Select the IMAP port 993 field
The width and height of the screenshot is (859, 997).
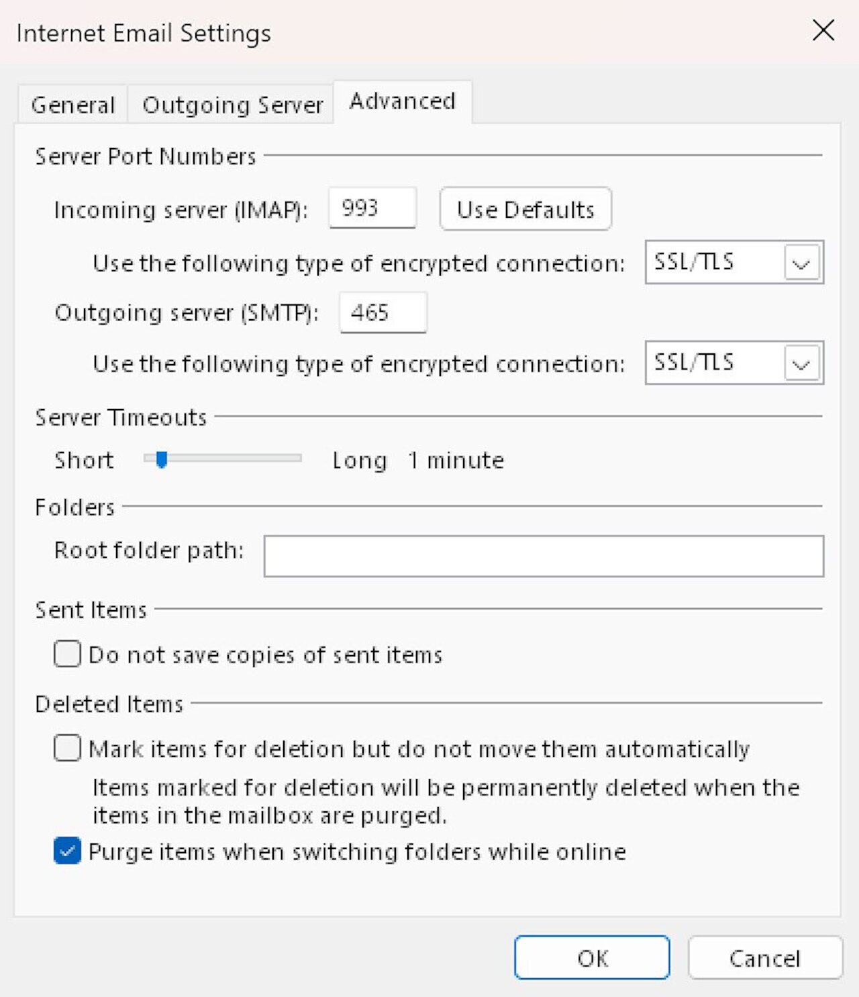(x=372, y=208)
